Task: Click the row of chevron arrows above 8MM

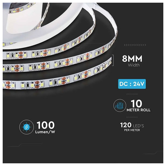Action: point(135,45)
